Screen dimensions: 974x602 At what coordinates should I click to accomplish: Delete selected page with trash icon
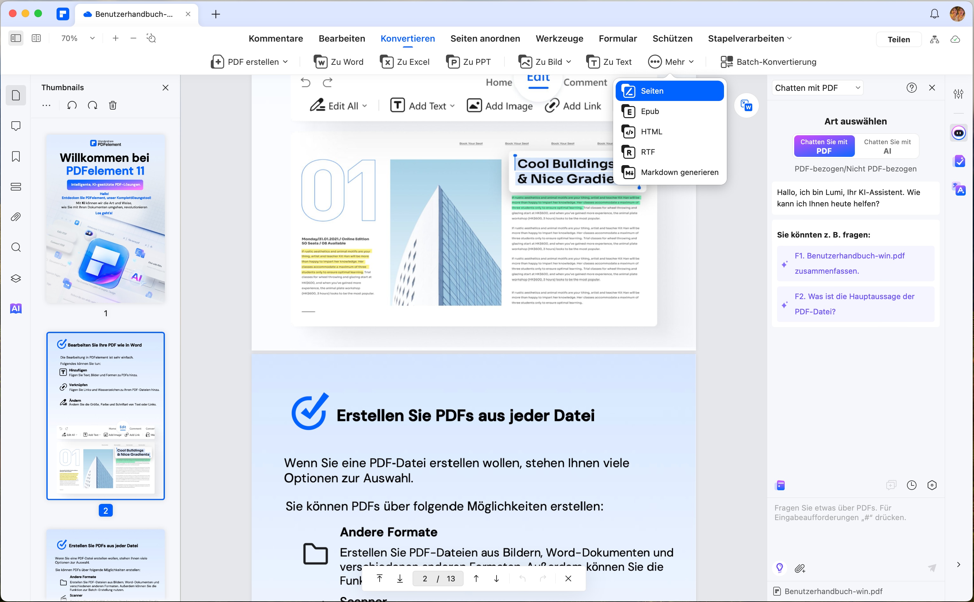113,105
